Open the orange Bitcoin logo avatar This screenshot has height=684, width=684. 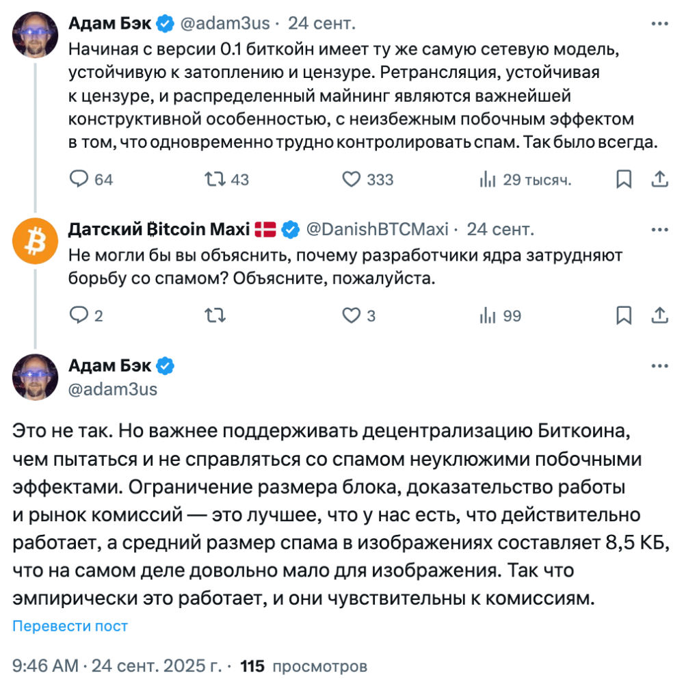point(35,241)
